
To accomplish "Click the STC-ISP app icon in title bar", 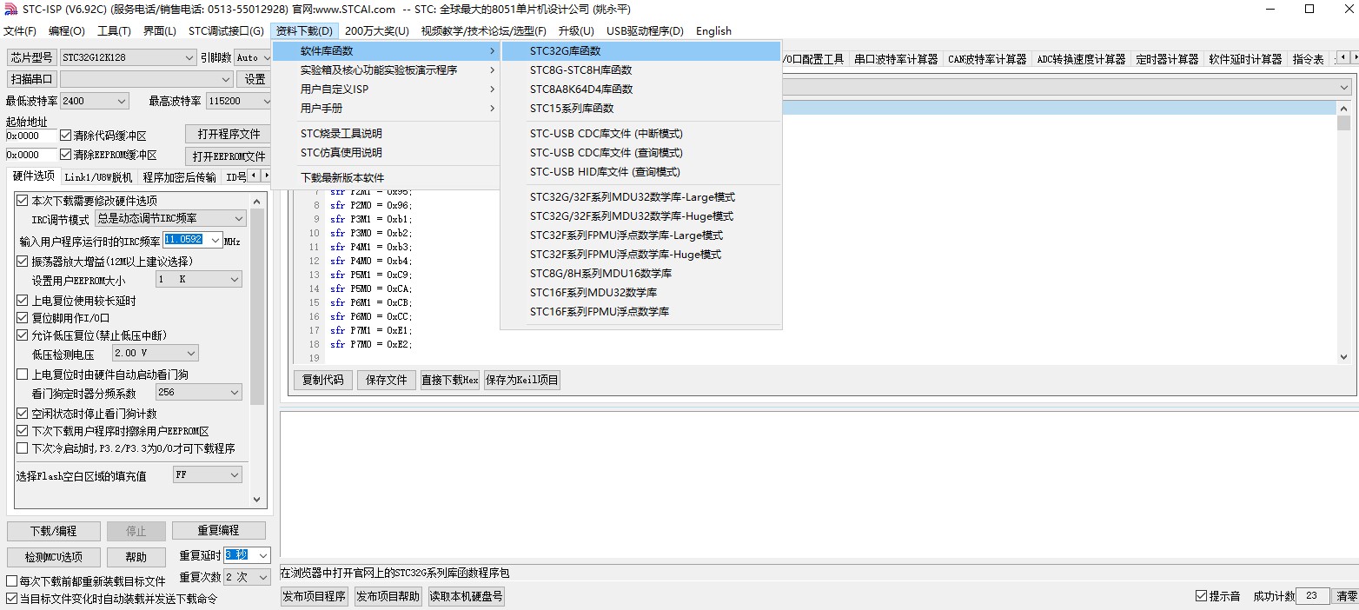I will [10, 9].
